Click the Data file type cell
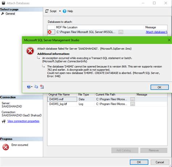 pos(86,99)
